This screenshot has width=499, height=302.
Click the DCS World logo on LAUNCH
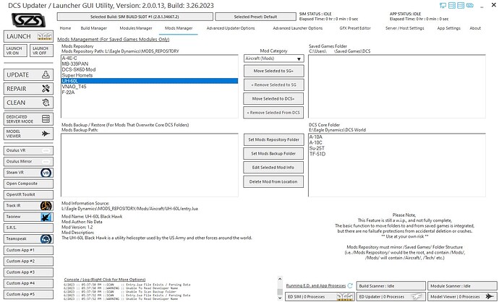(x=45, y=36)
